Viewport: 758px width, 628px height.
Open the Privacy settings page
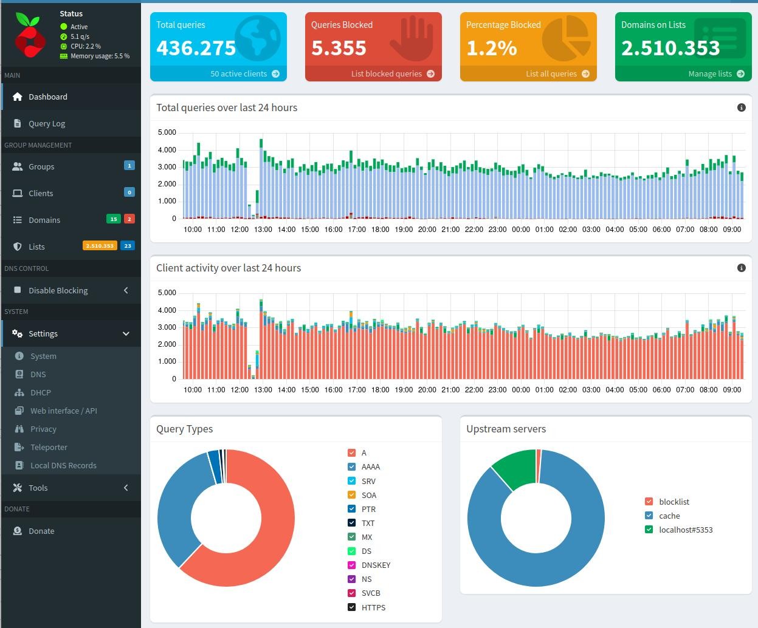click(43, 429)
